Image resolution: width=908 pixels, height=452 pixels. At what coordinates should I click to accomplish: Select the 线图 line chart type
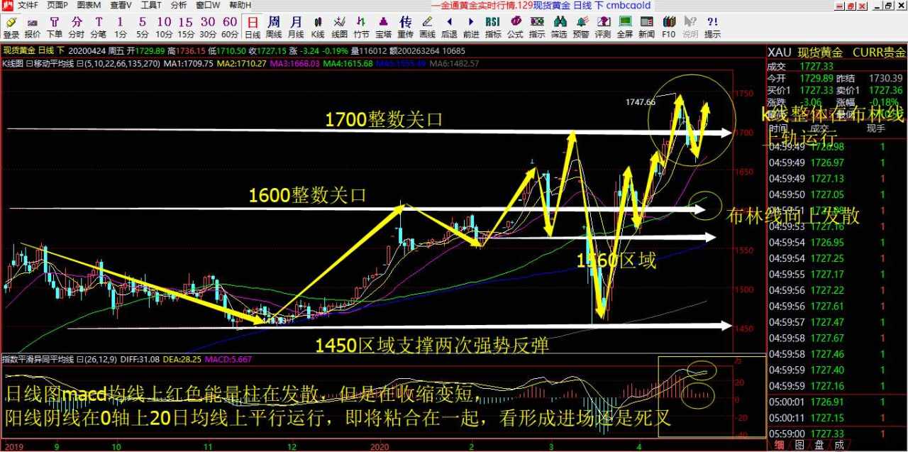[x=340, y=27]
